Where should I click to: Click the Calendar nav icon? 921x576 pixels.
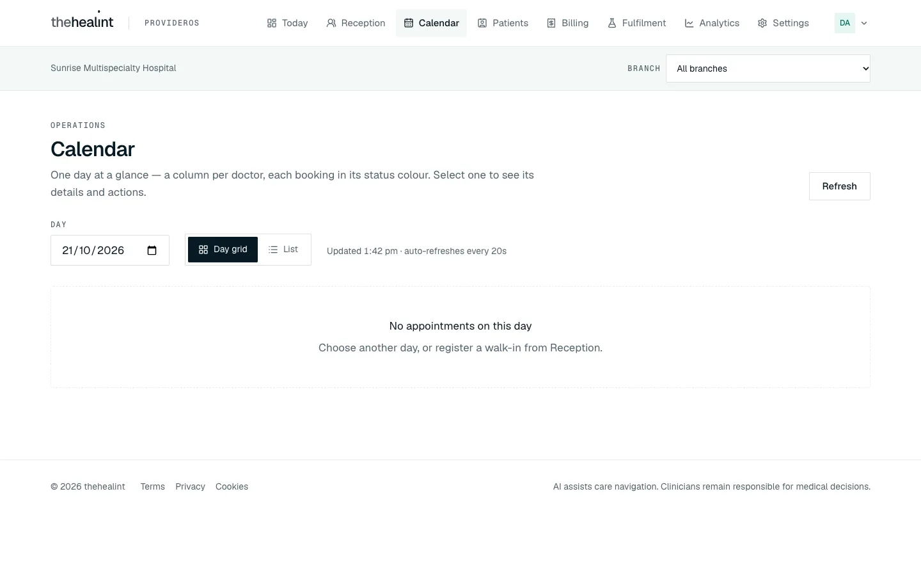tap(409, 23)
